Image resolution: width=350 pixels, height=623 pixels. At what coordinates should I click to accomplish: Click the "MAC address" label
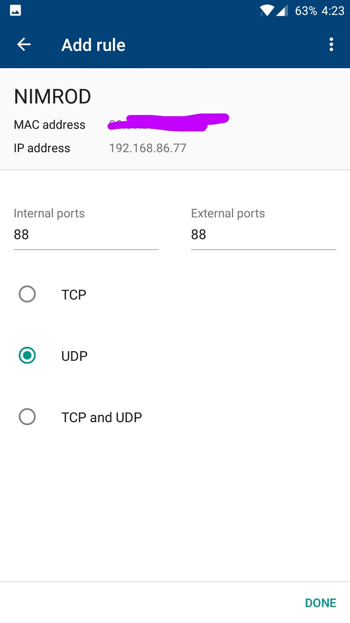[x=50, y=125]
